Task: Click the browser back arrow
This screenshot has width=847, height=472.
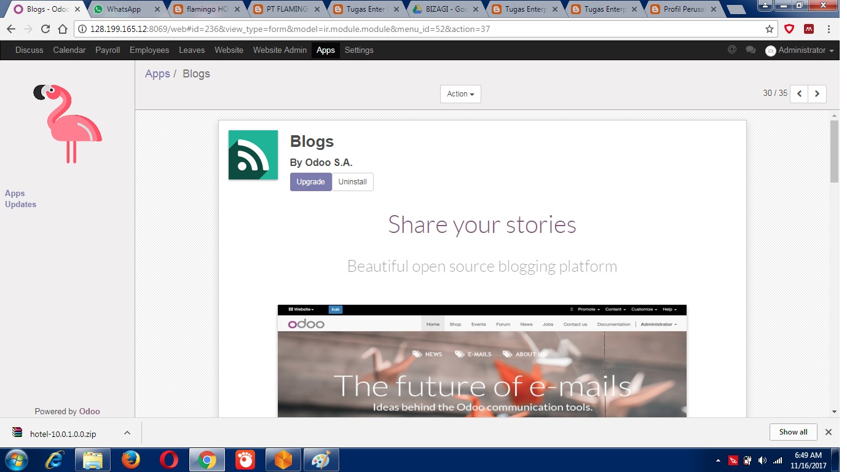Action: click(x=10, y=29)
